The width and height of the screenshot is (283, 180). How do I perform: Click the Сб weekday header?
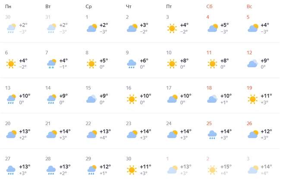209,6
